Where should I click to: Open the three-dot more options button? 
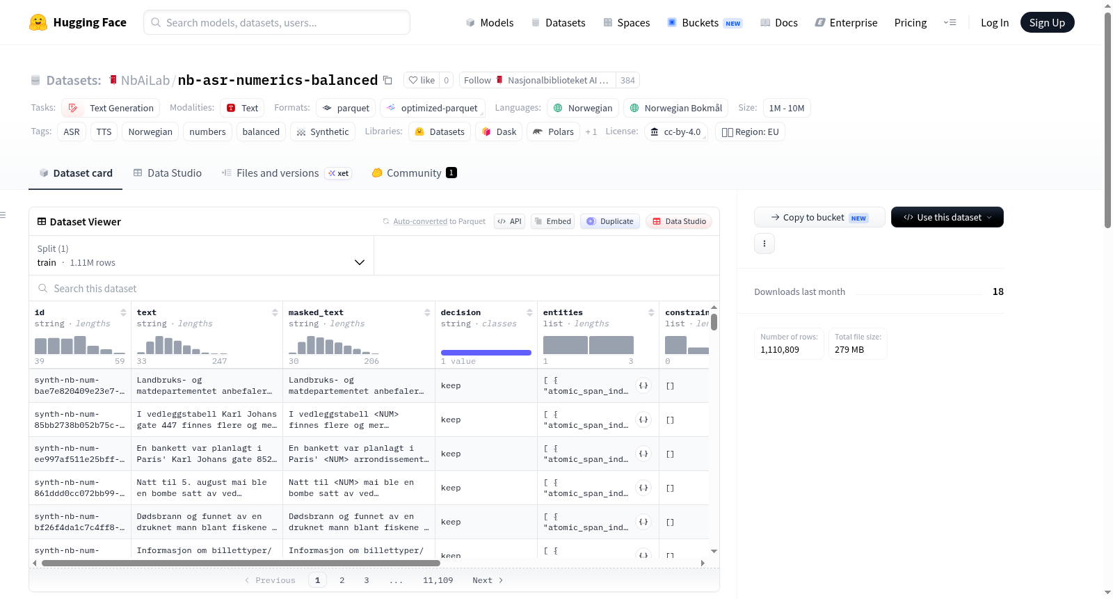764,243
